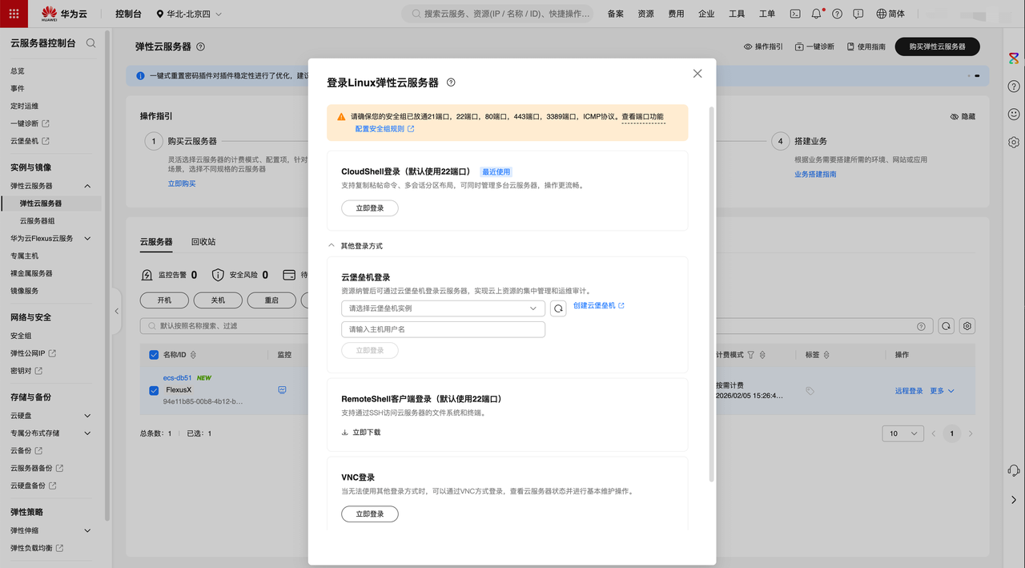Viewport: 1025px width, 568px height.
Task: Expand 专属分布式存储 in sidebar
Action: (x=87, y=433)
